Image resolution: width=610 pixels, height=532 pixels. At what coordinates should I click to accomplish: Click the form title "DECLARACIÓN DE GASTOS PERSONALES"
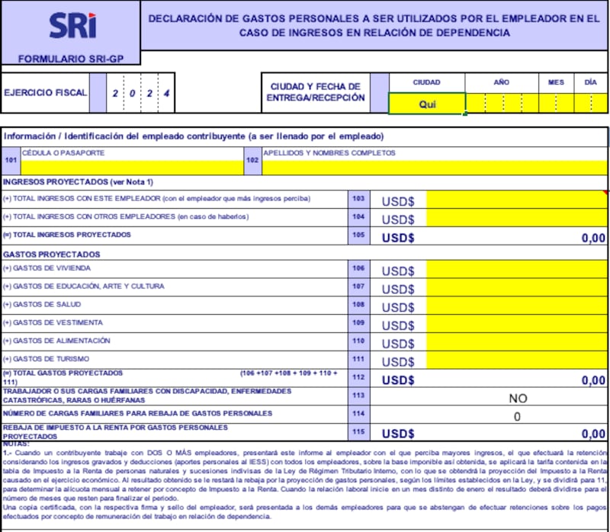(x=374, y=25)
